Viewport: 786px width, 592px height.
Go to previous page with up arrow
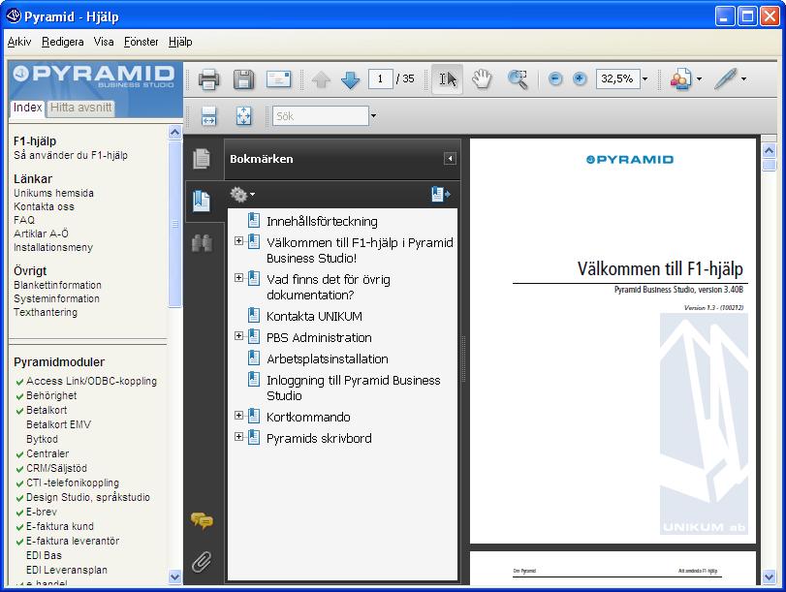pos(322,79)
